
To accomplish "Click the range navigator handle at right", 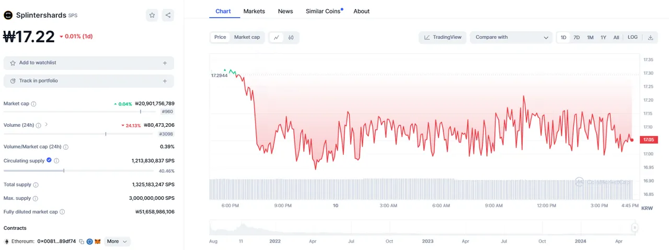I will point(635,228).
